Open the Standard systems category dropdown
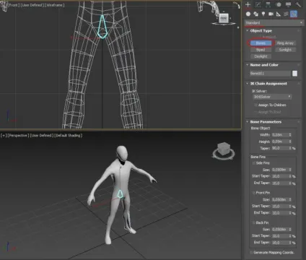306x260 pixels. [x=274, y=22]
